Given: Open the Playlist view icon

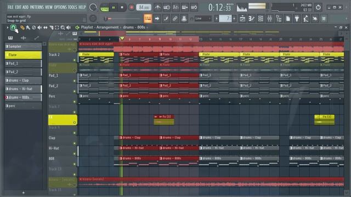Looking at the screenshot, I should [x=242, y=19].
